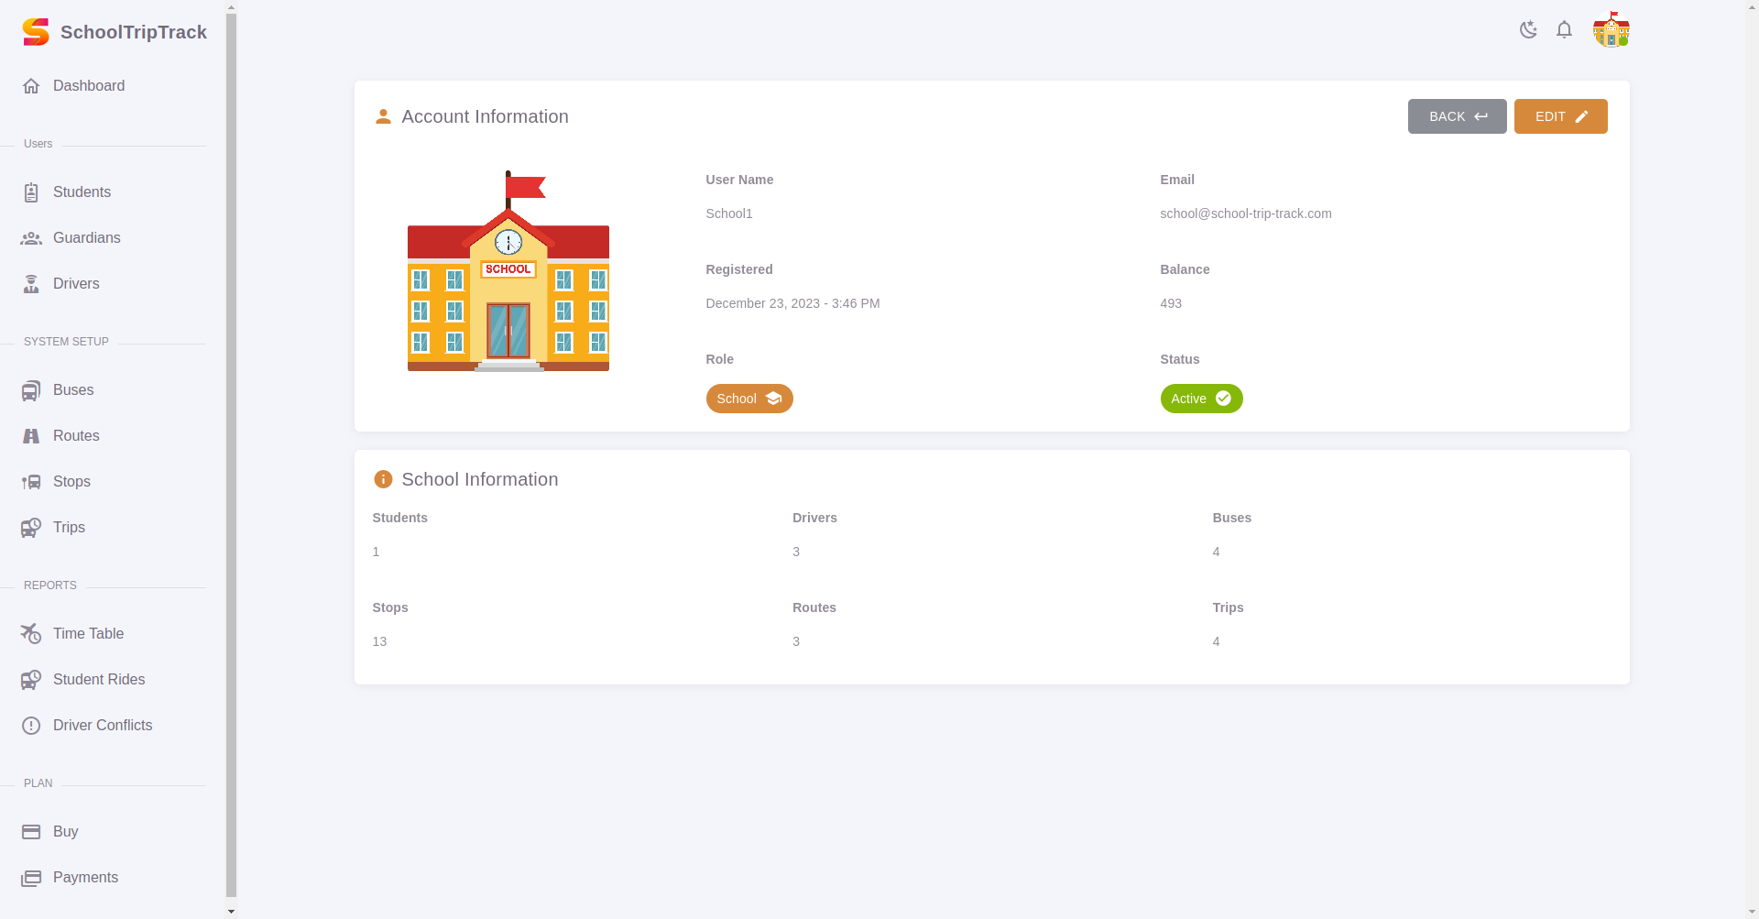Open the school avatar account menu

click(1611, 29)
